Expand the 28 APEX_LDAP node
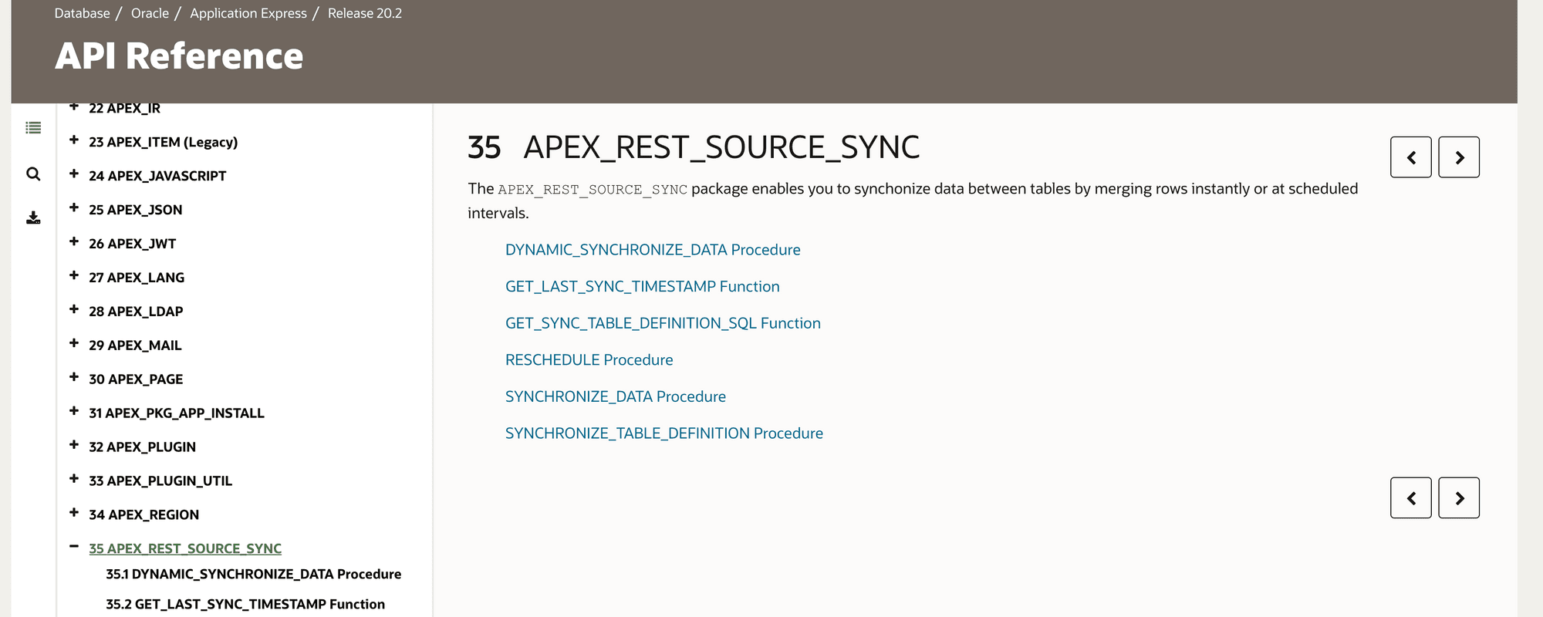The width and height of the screenshot is (1543, 617). tap(74, 309)
